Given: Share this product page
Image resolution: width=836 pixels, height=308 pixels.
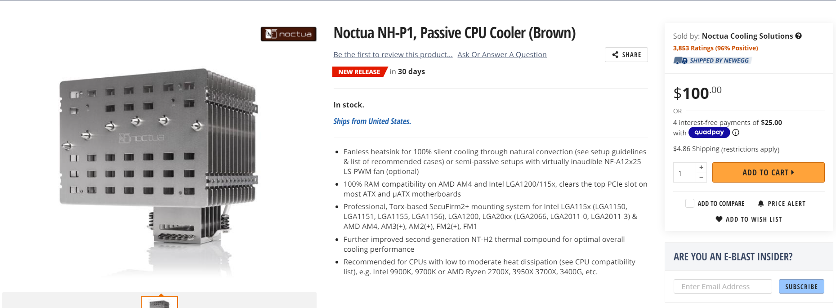Looking at the screenshot, I should point(626,55).
